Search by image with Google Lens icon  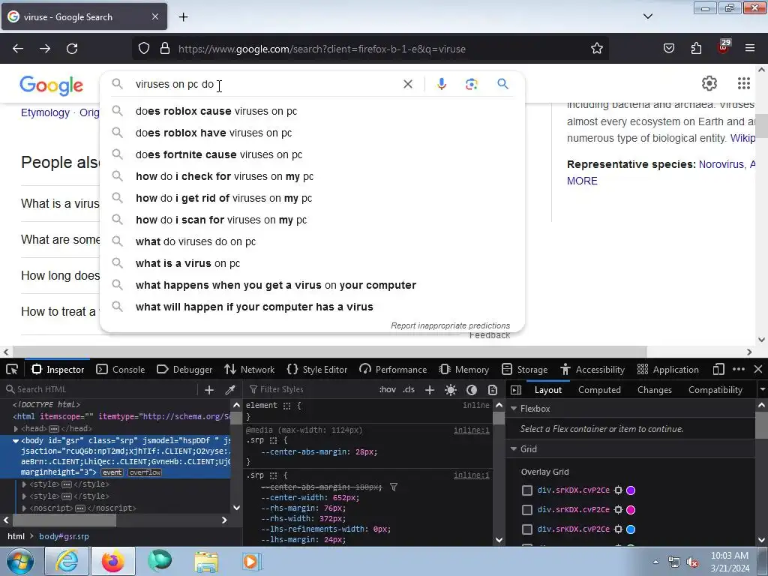pos(471,84)
